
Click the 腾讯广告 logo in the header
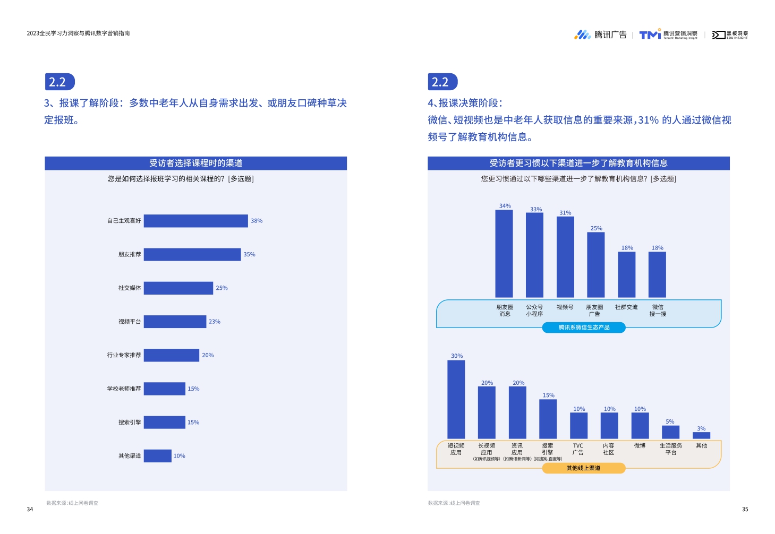click(x=602, y=35)
